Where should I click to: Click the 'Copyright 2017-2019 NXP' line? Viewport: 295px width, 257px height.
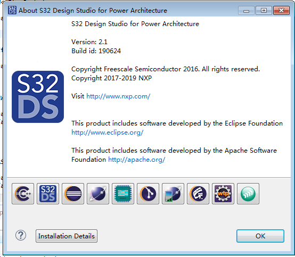click(112, 78)
